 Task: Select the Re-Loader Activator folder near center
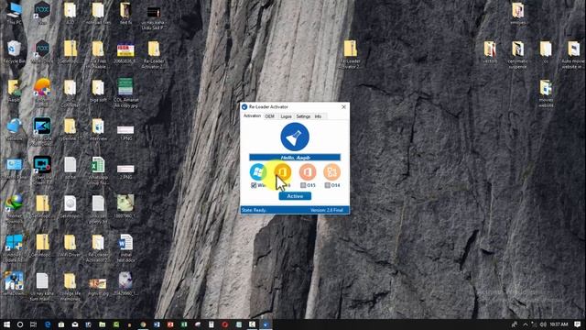350,54
